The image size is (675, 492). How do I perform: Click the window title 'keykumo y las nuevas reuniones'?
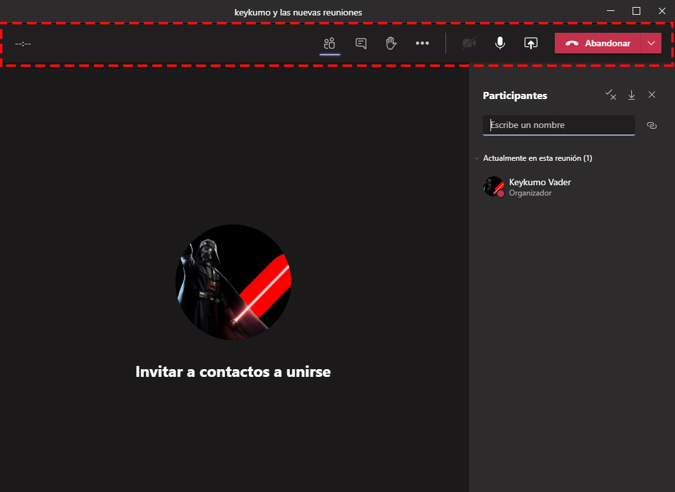298,12
